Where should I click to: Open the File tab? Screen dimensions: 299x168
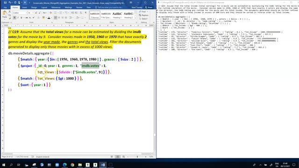(5, 7)
